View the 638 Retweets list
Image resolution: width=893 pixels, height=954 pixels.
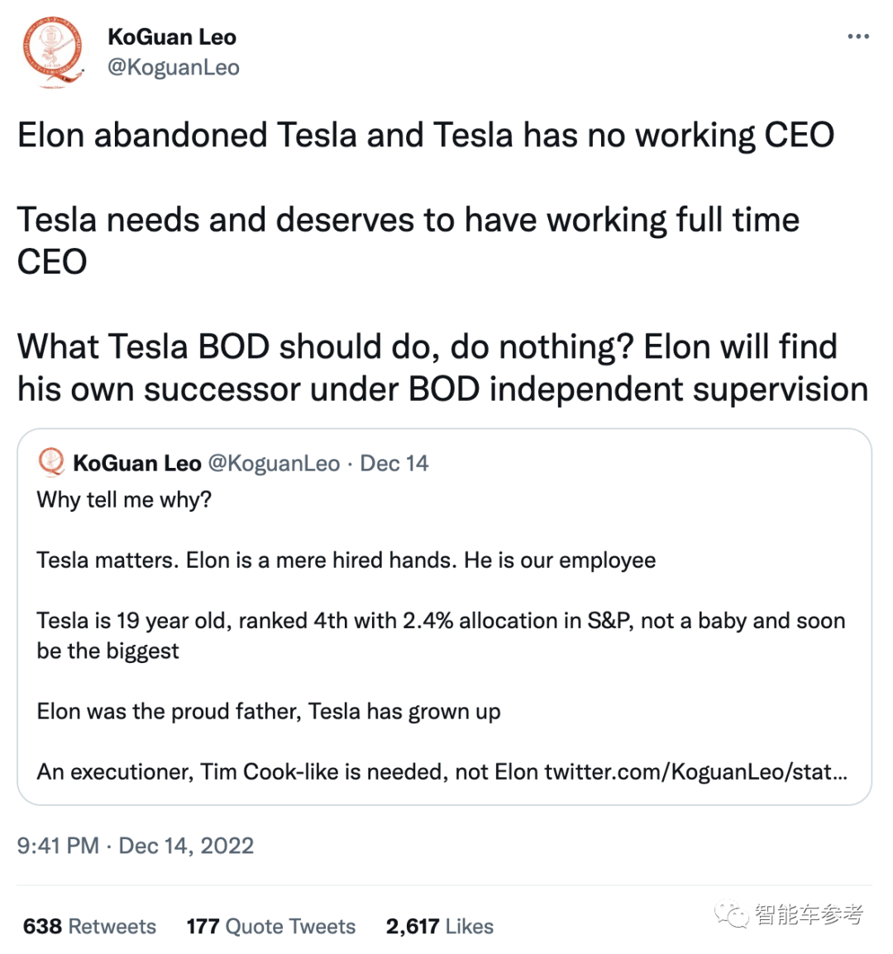pyautogui.click(x=89, y=926)
